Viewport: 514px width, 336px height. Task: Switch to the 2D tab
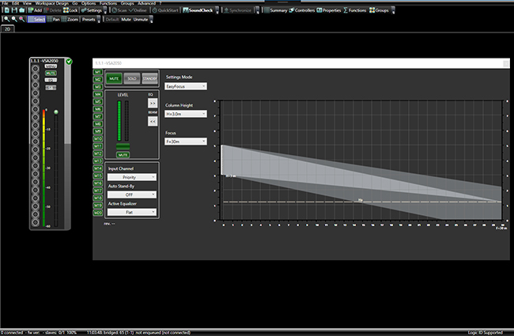click(9, 28)
